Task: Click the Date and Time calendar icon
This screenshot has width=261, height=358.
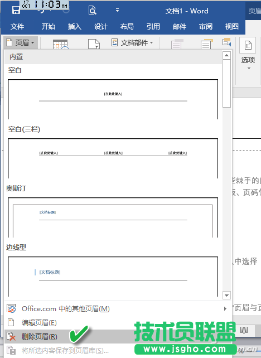Action: 60,44
